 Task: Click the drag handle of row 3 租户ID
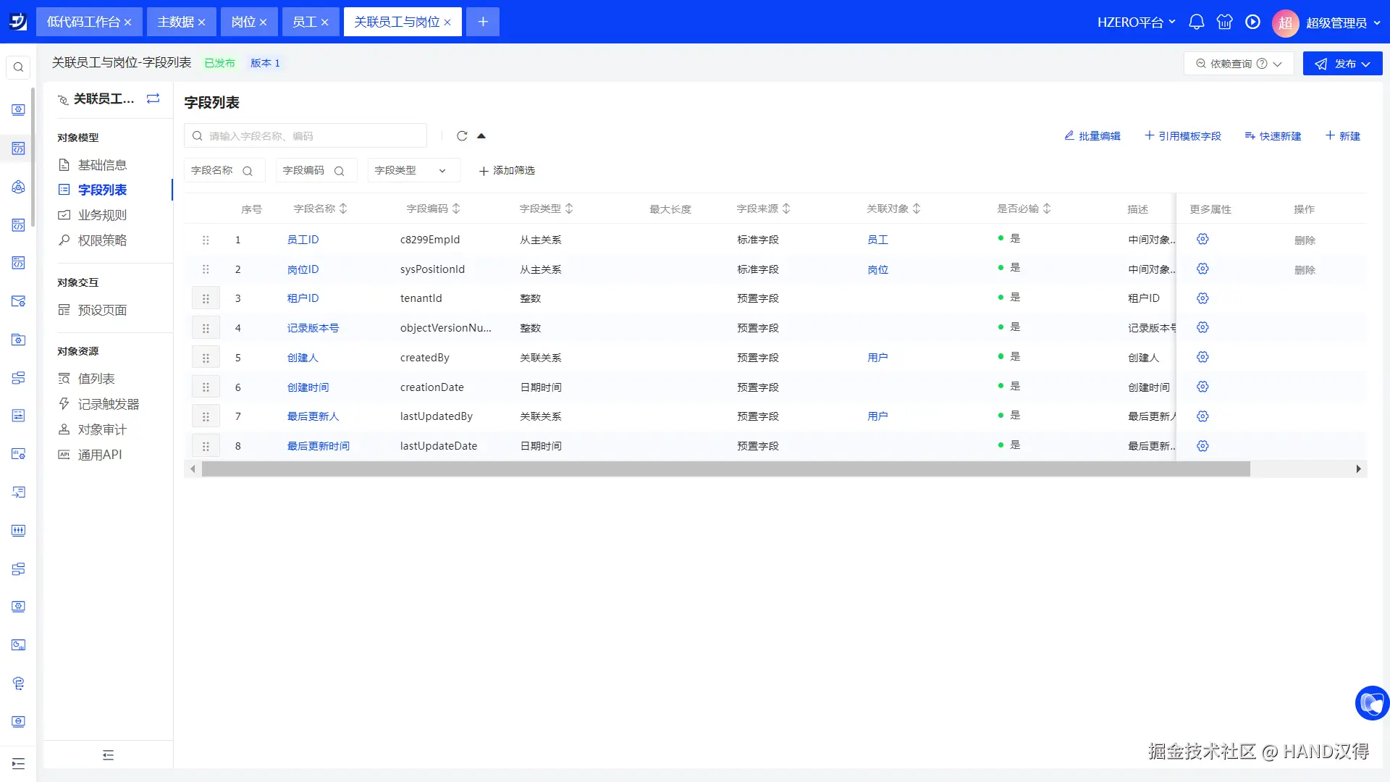[x=206, y=298]
